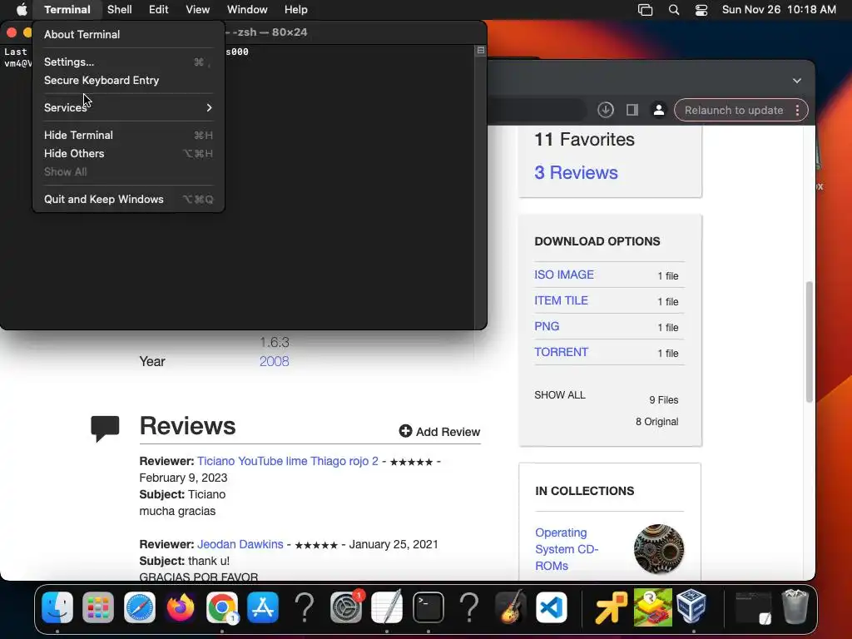Open Spotlight search in the menu bar
Screen dimensions: 852x639
(x=674, y=10)
